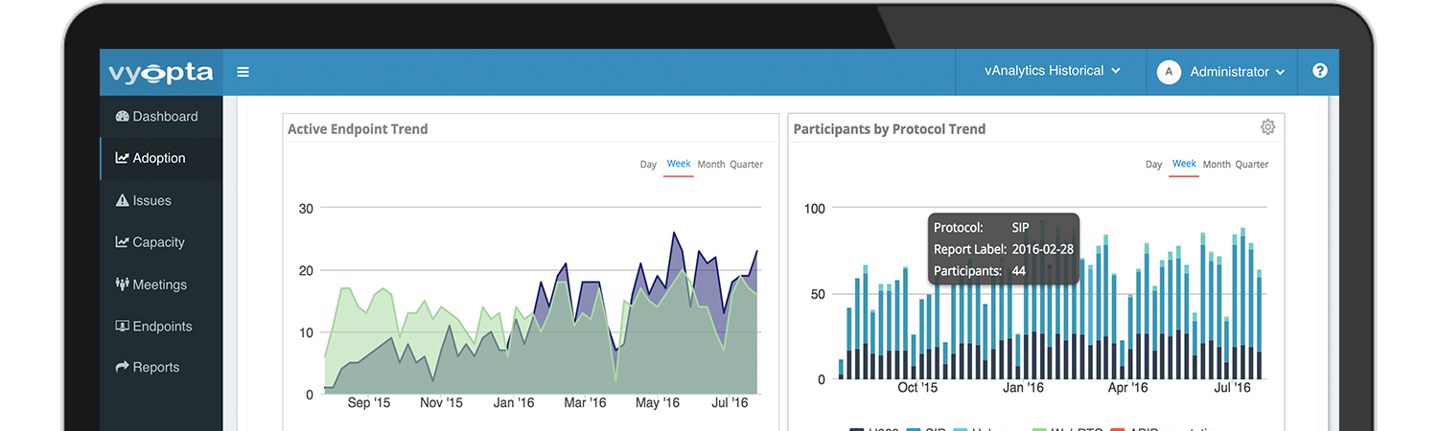This screenshot has width=1438, height=431.
Task: Click the Mar '16 axis label
Action: [x=585, y=403]
